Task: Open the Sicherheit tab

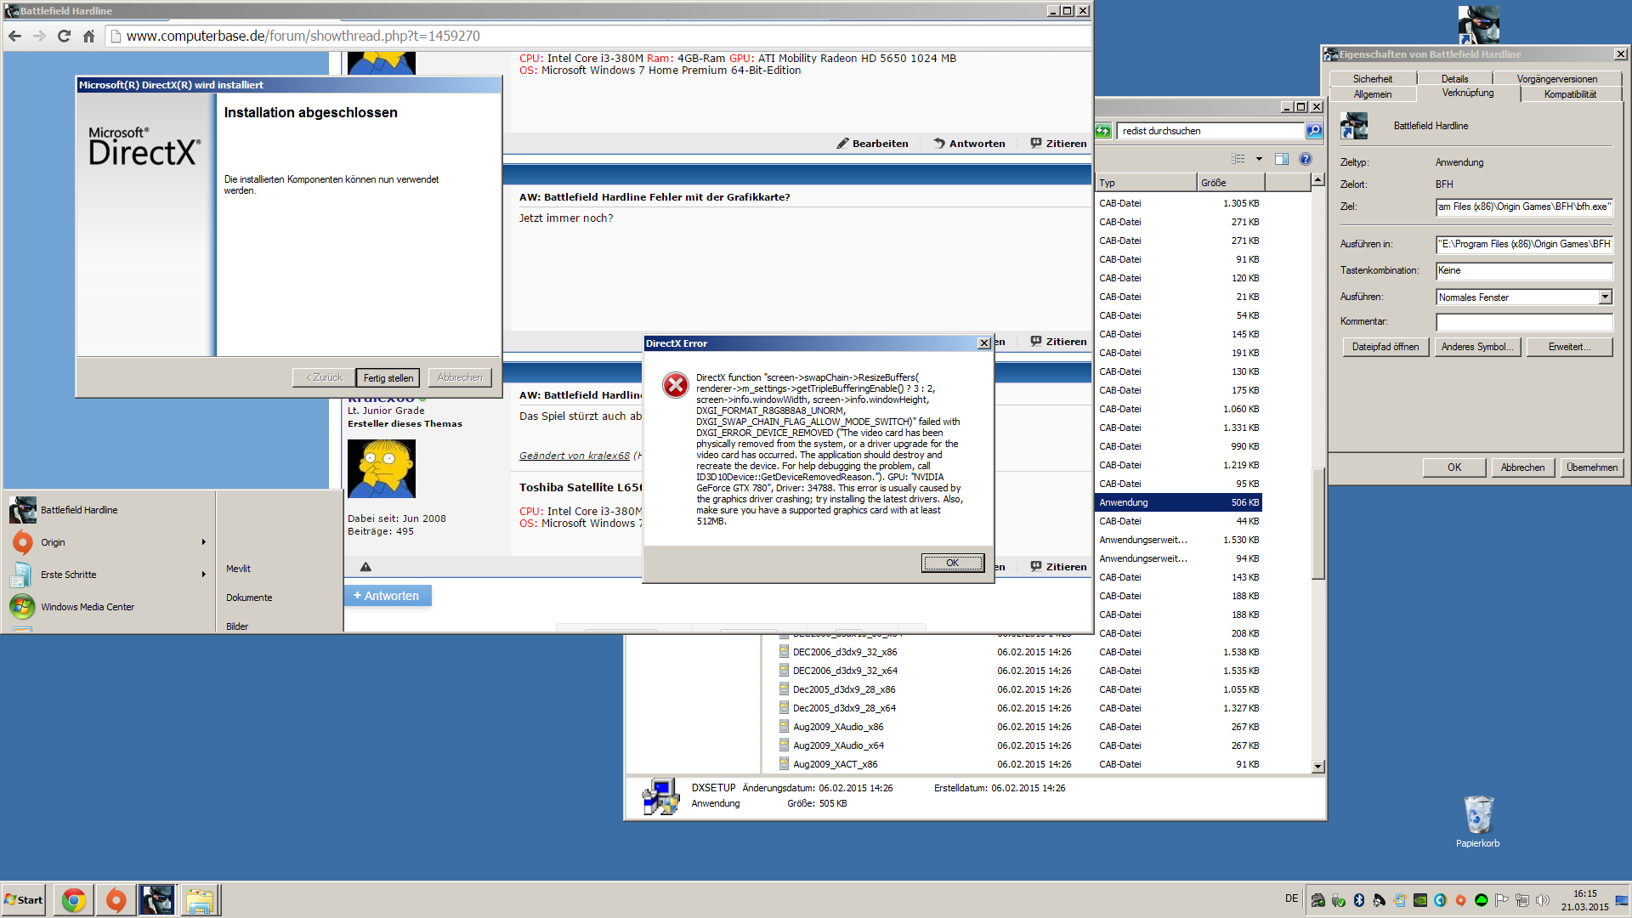Action: click(1373, 79)
